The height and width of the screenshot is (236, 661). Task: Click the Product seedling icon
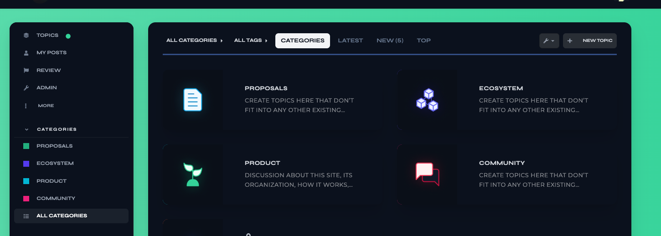pos(193,174)
